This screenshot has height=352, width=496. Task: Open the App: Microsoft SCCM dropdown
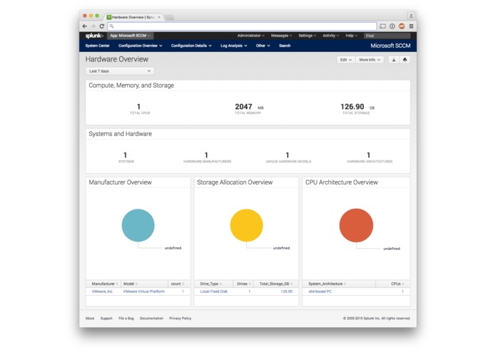[x=130, y=36]
